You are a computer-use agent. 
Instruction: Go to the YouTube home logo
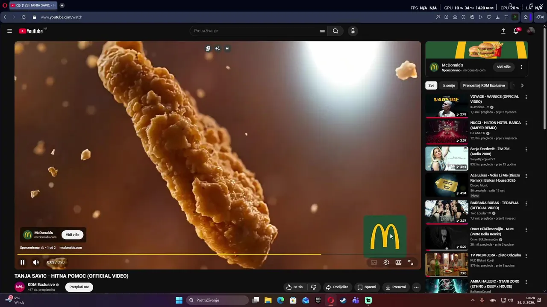tap(32, 31)
